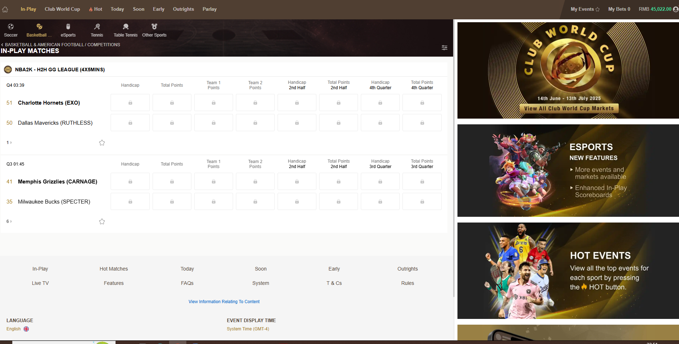Open the System footer link
This screenshot has height=344, width=679.
pos(261,283)
